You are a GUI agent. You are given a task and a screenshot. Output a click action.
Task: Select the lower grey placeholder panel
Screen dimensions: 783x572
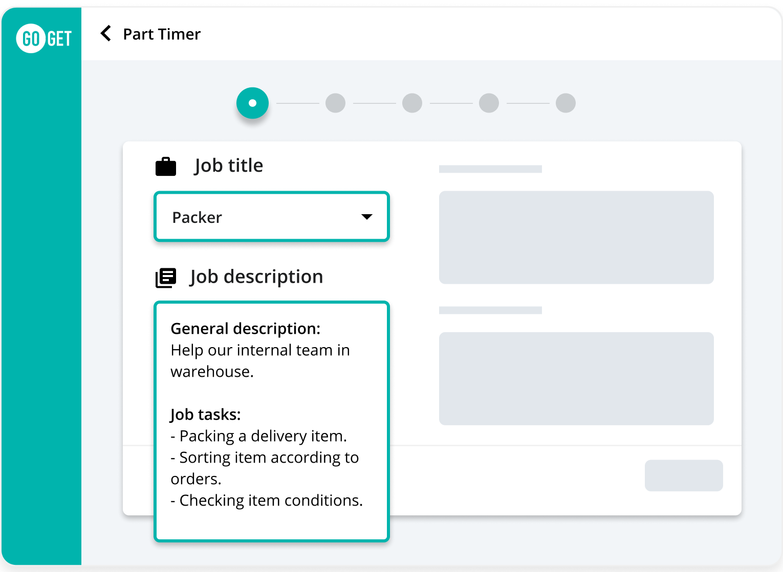click(576, 378)
